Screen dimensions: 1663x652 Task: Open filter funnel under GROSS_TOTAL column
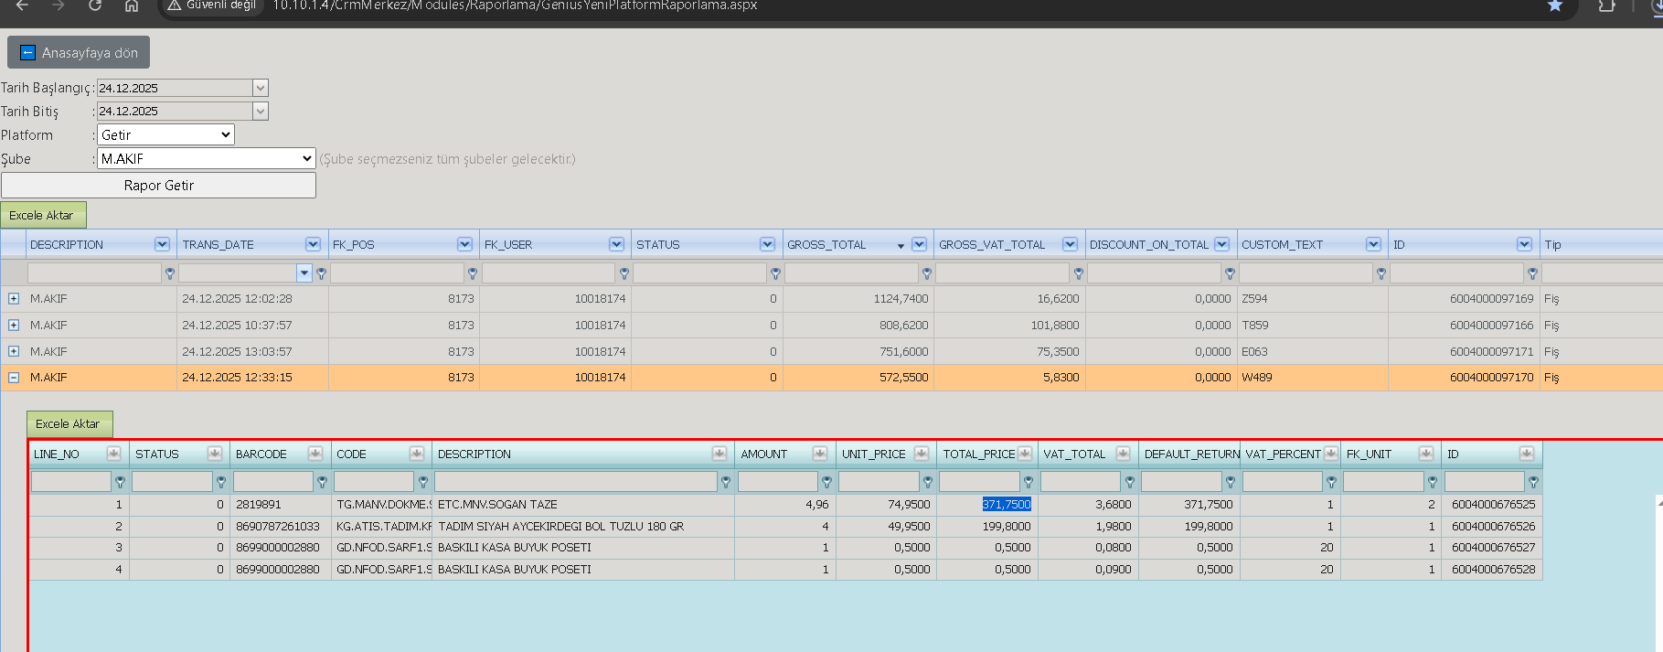coord(927,273)
